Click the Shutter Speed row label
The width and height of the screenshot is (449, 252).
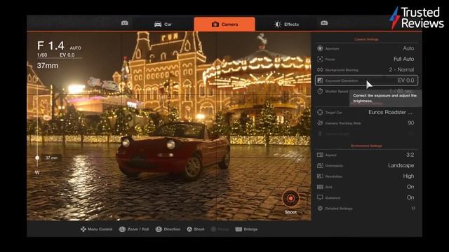coord(337,92)
